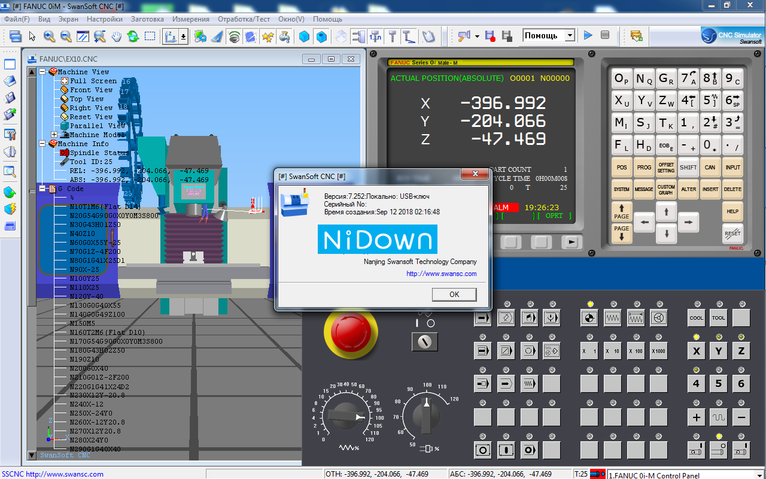The width and height of the screenshot is (766, 479).
Task: Select the dashed rectangle selection tool
Action: click(x=150, y=36)
